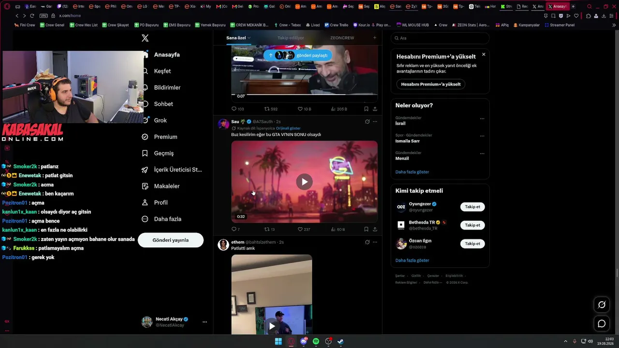619x348 pixels.
Task: Open the Crew Trello bookmark
Action: pyautogui.click(x=336, y=25)
